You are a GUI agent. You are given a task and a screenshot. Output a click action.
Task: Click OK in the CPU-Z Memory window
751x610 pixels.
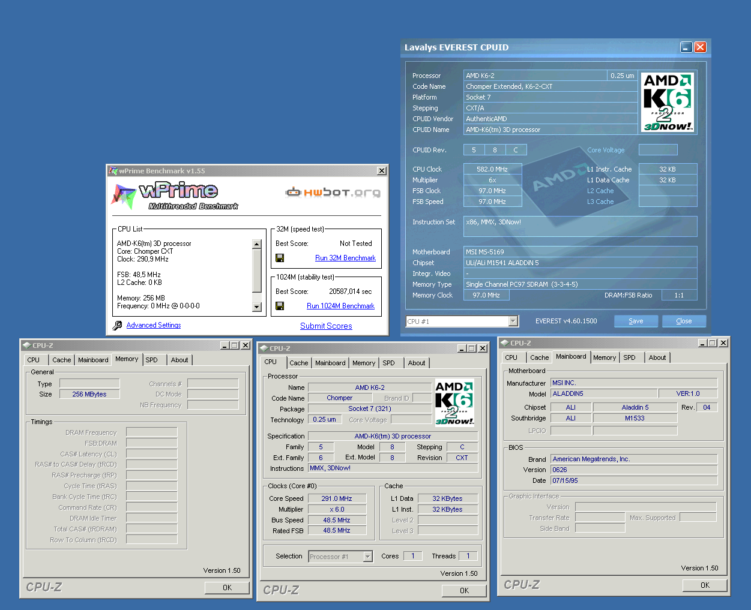227,588
